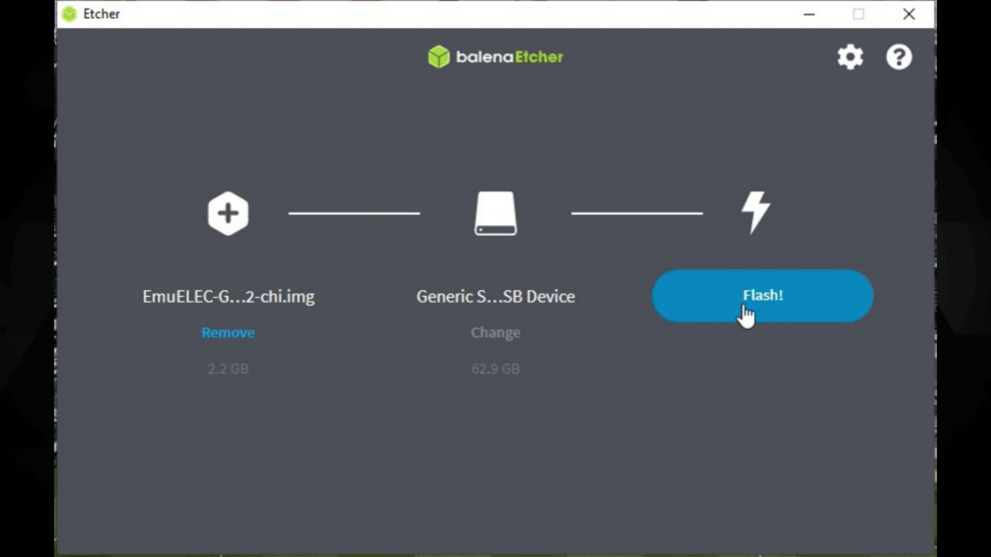Close the Etcher window
This screenshot has height=557, width=991.
click(909, 14)
